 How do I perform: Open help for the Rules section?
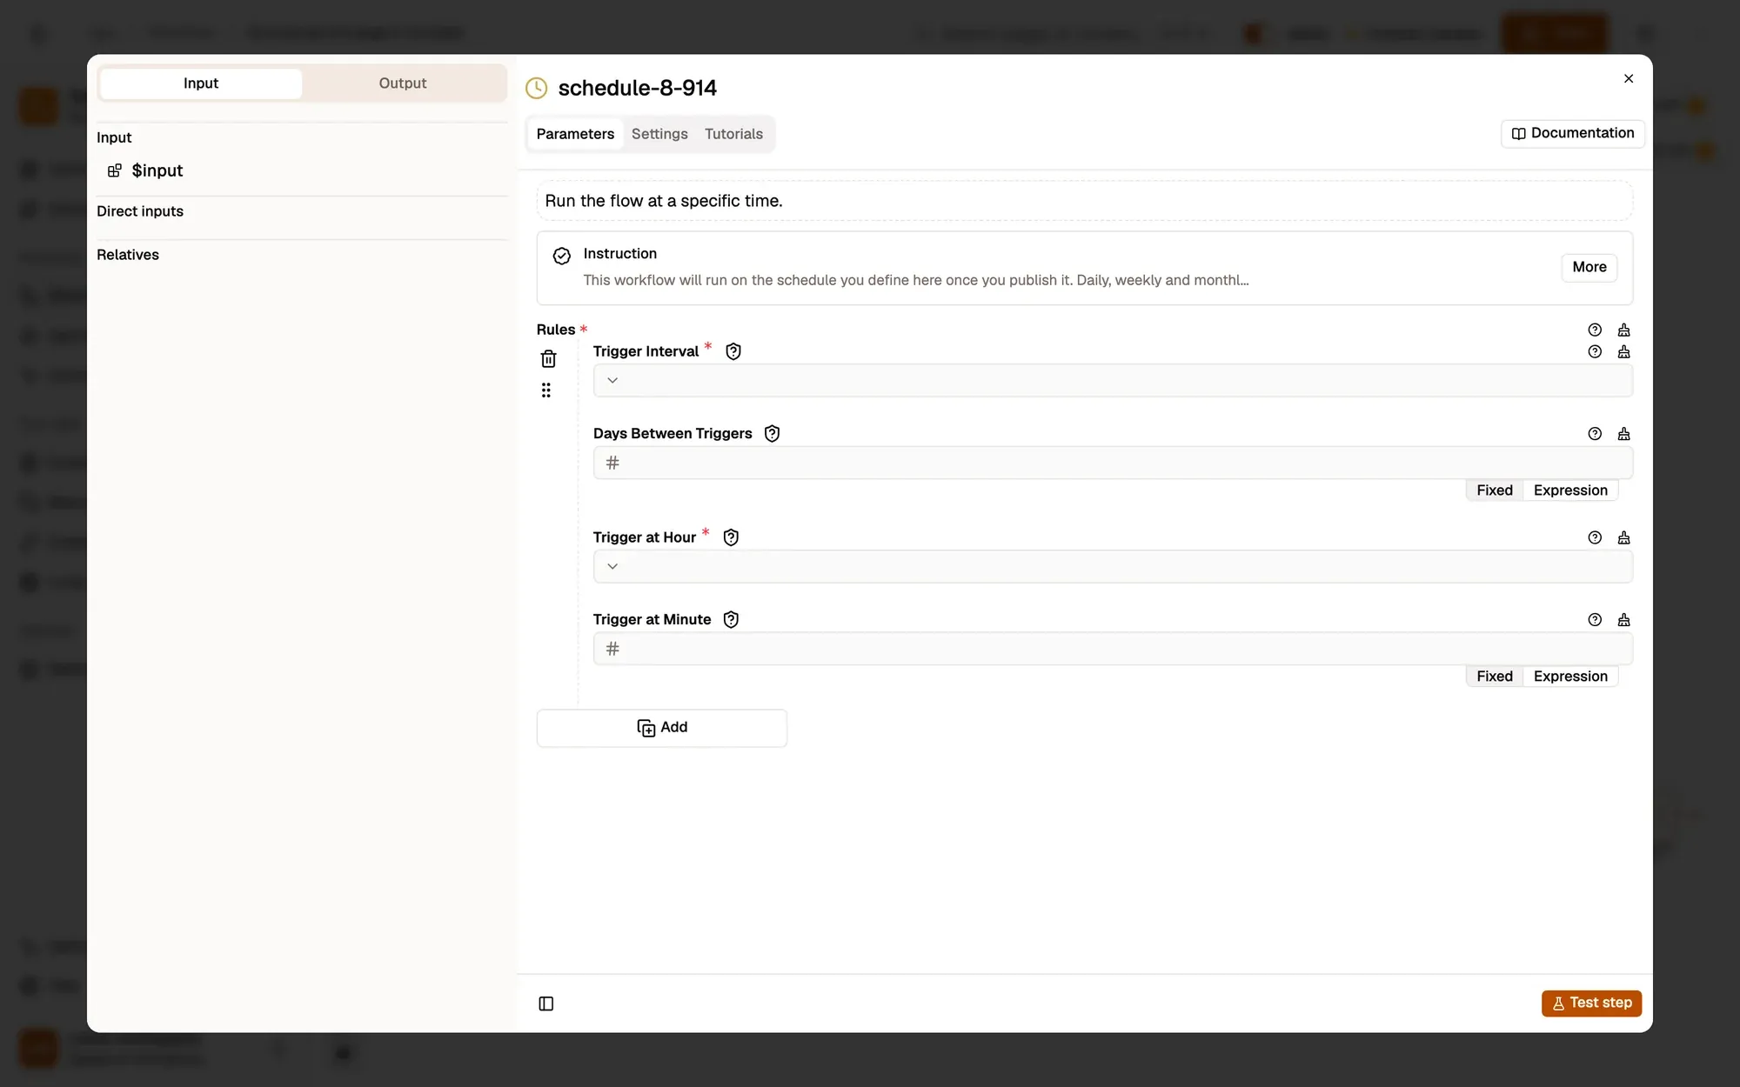1595,330
